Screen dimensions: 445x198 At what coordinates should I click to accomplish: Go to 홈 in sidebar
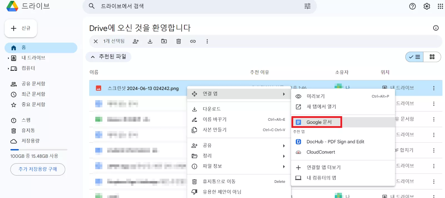(x=41, y=48)
